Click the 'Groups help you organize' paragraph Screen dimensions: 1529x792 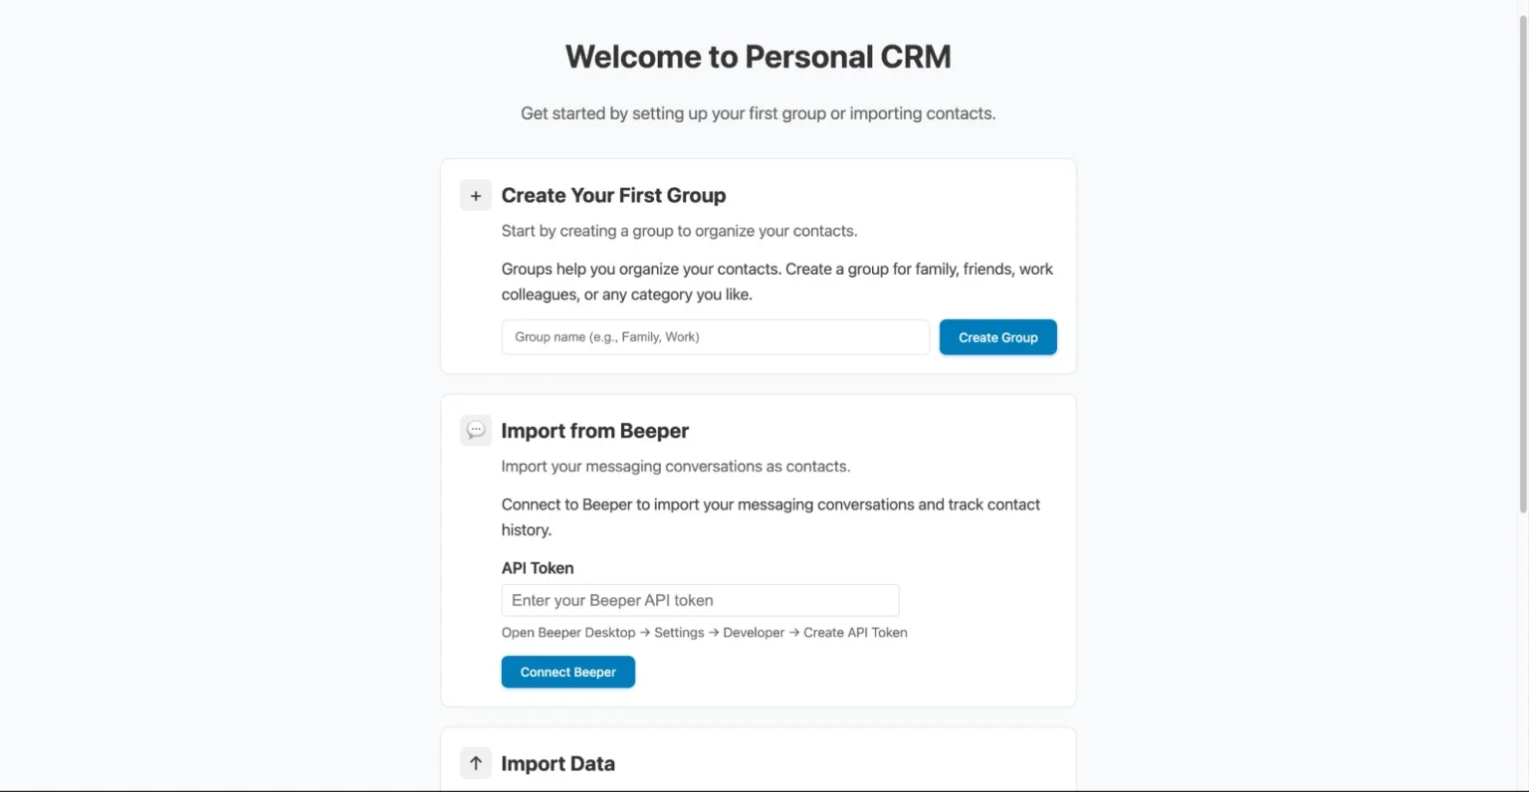pyautogui.click(x=776, y=282)
